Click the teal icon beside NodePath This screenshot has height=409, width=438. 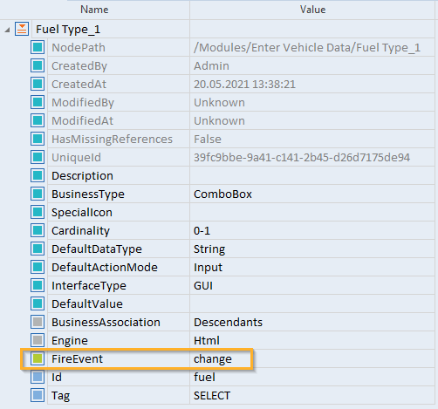38,47
